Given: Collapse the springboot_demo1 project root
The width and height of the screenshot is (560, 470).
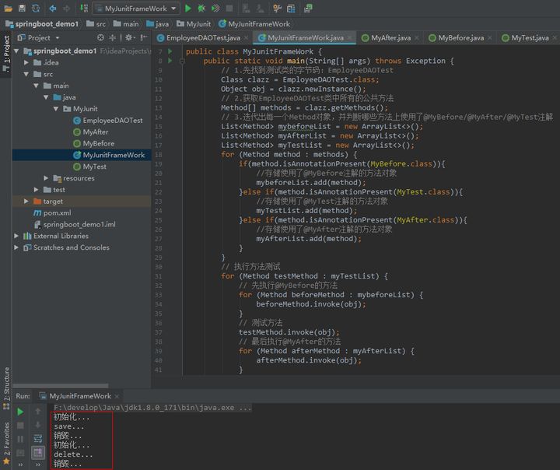Looking at the screenshot, I should tap(16, 51).
